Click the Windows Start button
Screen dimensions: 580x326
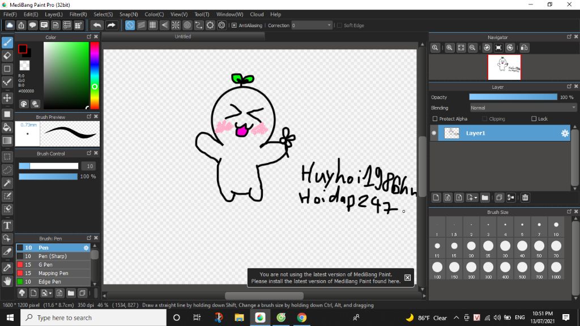point(10,318)
